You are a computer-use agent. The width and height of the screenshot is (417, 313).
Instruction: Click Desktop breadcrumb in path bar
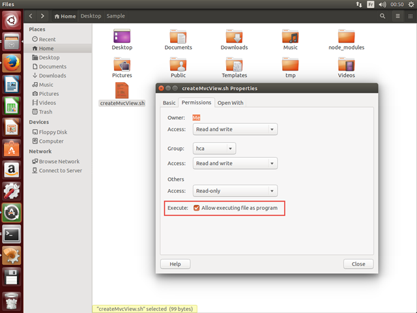tap(91, 16)
